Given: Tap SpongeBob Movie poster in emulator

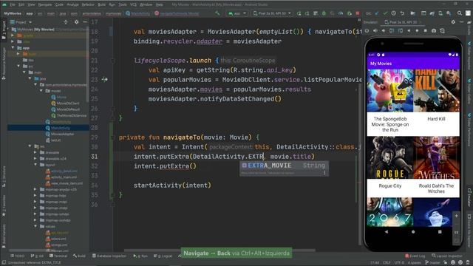Looking at the screenshot, I should 390,91.
